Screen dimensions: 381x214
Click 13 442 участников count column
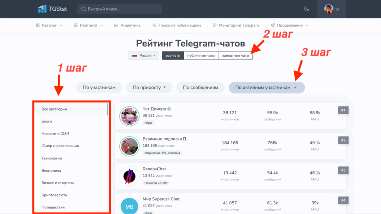(230, 173)
